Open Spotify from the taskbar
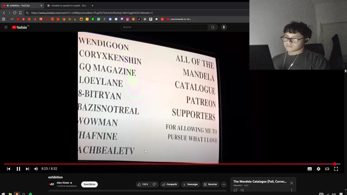 [x=30, y=194]
